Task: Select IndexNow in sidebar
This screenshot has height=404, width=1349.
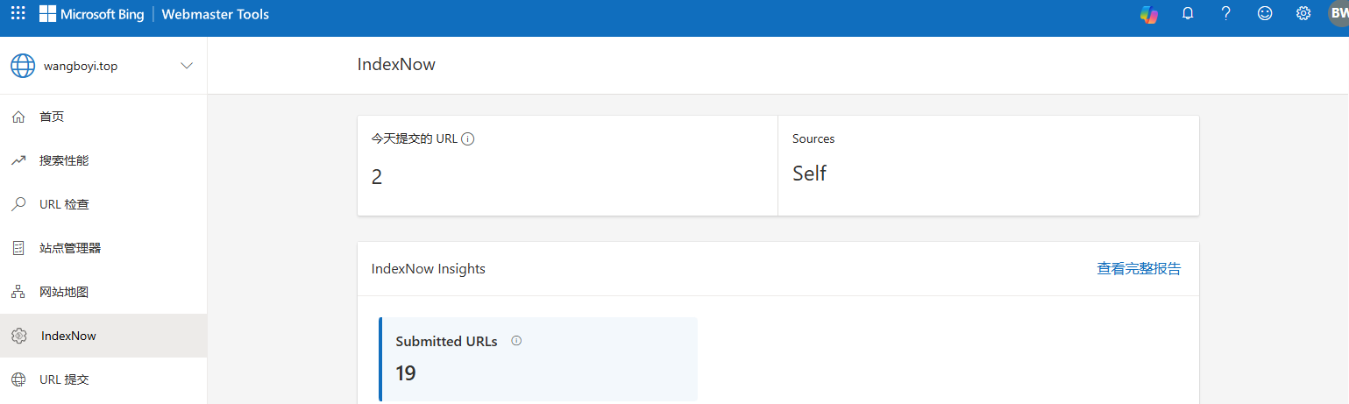Action: click(x=68, y=336)
